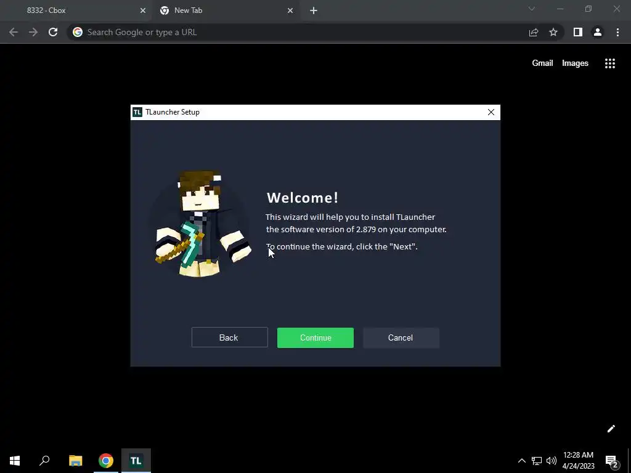Open Chrome tab search chevron
The width and height of the screenshot is (631, 473).
pyautogui.click(x=532, y=9)
